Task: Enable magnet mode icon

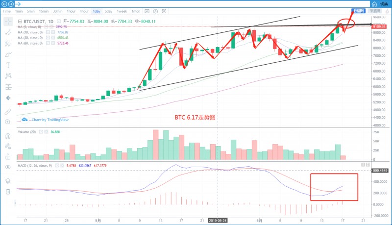Action: click(x=8, y=136)
